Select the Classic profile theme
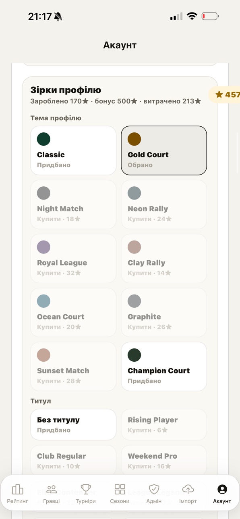The width and height of the screenshot is (240, 519). pyautogui.click(x=73, y=150)
